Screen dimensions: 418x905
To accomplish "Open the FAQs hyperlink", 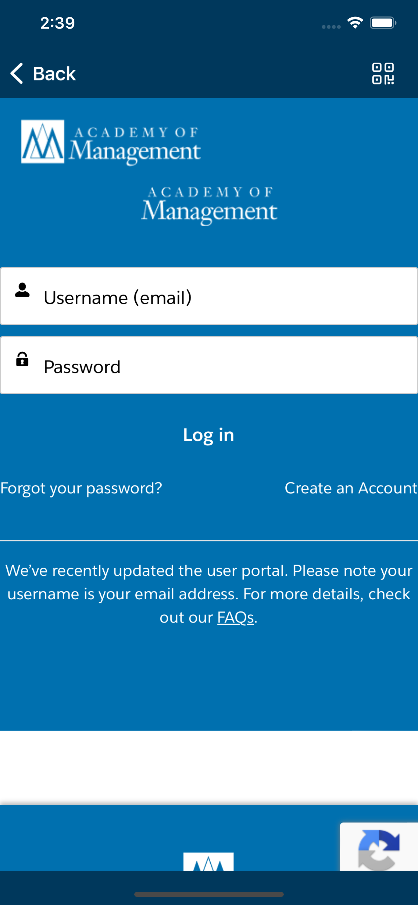I will [x=235, y=617].
